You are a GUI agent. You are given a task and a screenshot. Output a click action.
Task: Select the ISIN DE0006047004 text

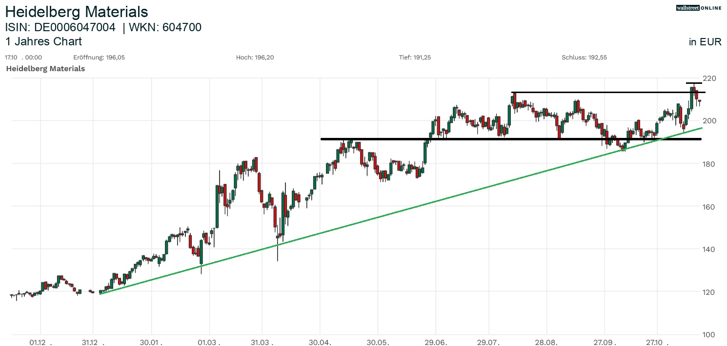pyautogui.click(x=60, y=27)
